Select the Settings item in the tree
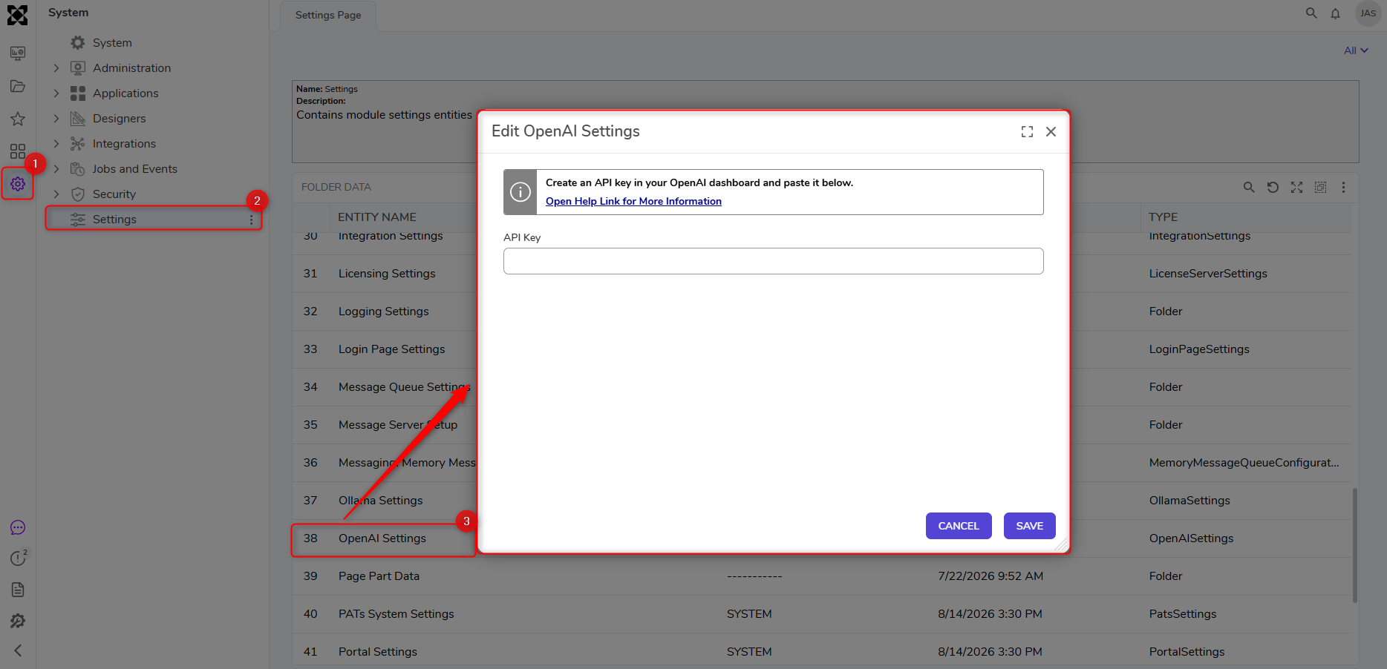 click(x=154, y=220)
